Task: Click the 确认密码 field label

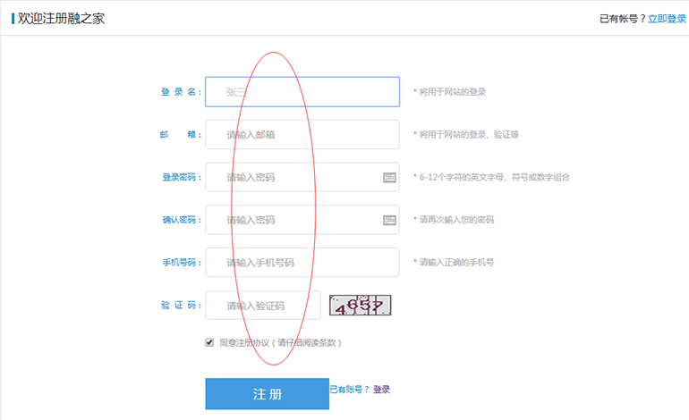Action: (x=180, y=221)
